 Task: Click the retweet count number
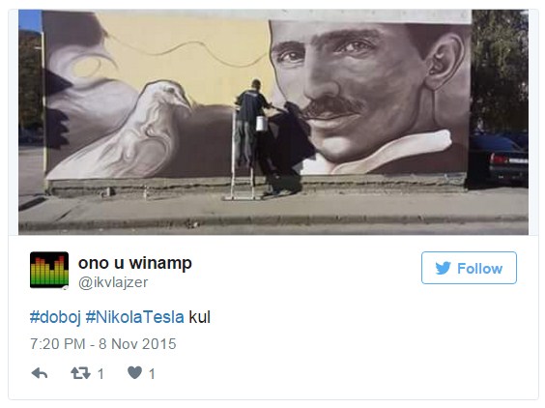[x=100, y=374]
